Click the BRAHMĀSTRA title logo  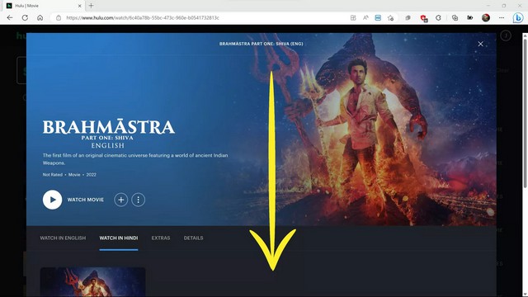pyautogui.click(x=108, y=134)
